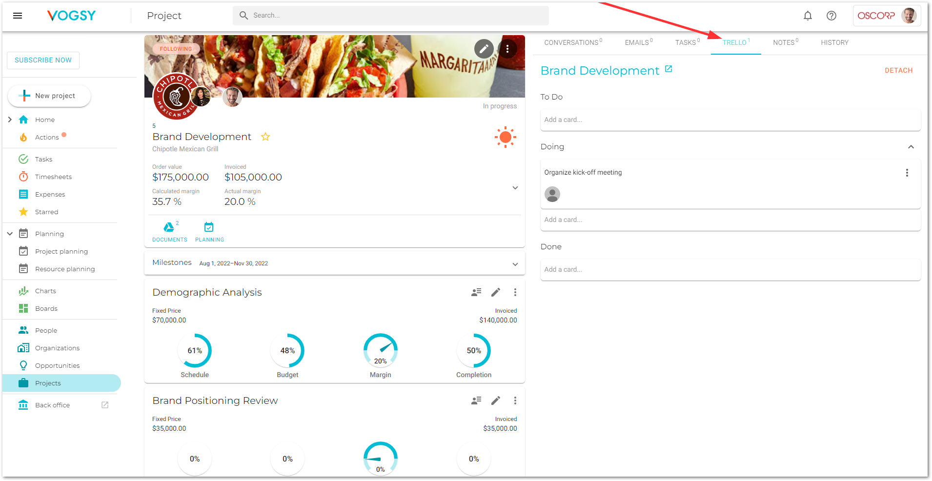Star the Brand Development project
The image size is (932, 481).
click(265, 137)
